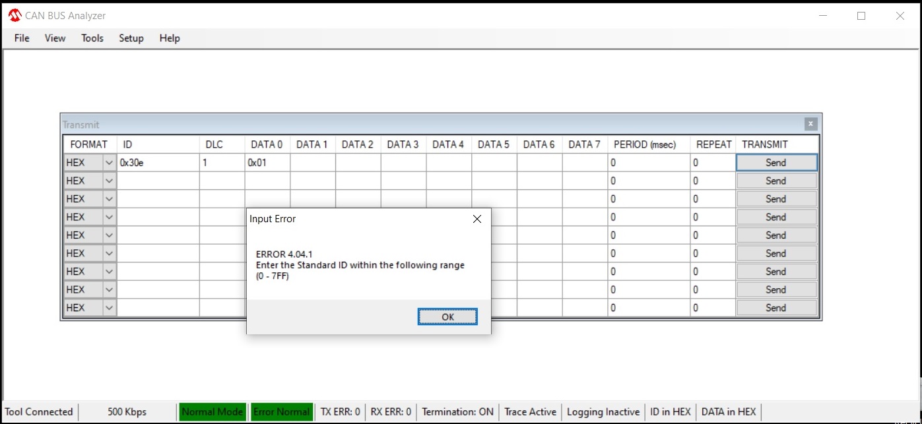This screenshot has height=424, width=922.
Task: Expand the second row's HEX format dropdown
Action: tap(109, 181)
